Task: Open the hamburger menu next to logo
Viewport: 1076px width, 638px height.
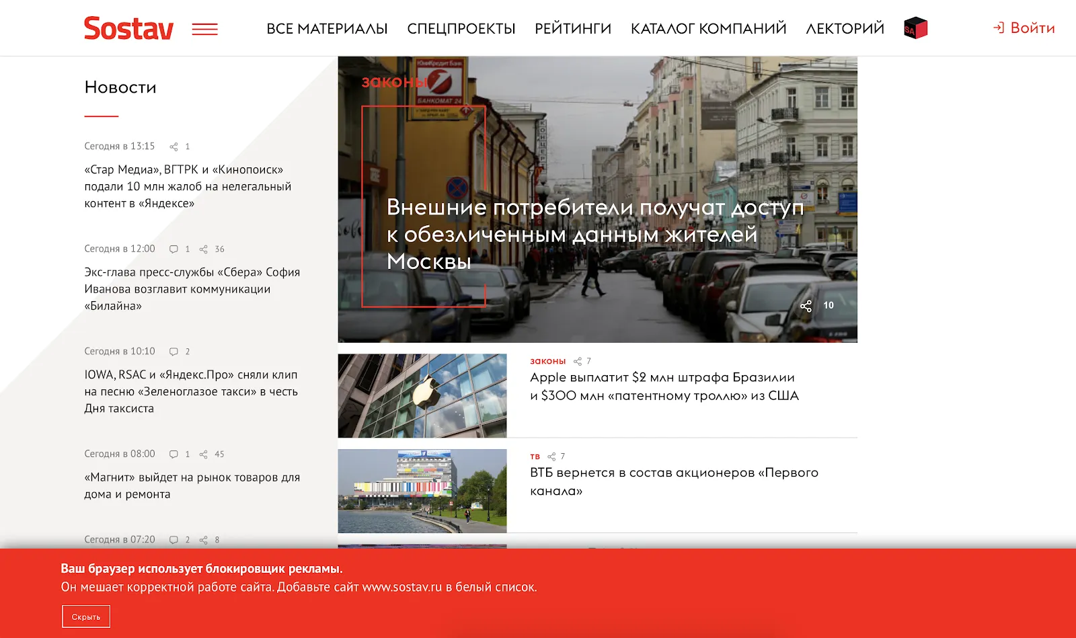Action: 205,29
